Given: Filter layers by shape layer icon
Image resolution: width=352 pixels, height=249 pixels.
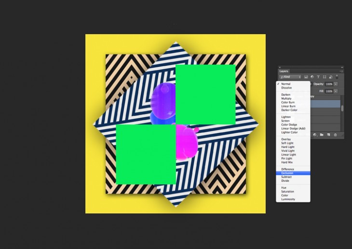Looking at the screenshot, I should pyautogui.click(x=325, y=77).
